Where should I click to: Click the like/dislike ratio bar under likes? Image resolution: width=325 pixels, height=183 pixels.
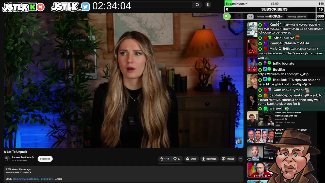(170, 163)
